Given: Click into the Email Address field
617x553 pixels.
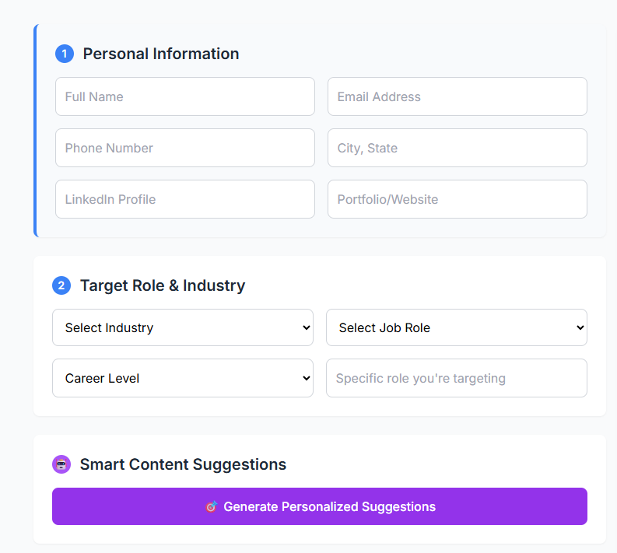Looking at the screenshot, I should click(x=457, y=96).
